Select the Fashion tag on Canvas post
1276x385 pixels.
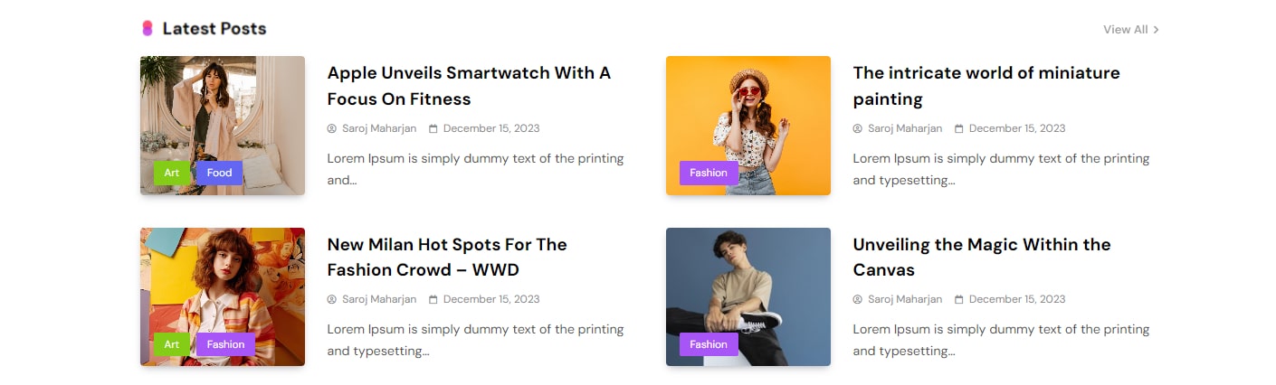pyautogui.click(x=708, y=344)
